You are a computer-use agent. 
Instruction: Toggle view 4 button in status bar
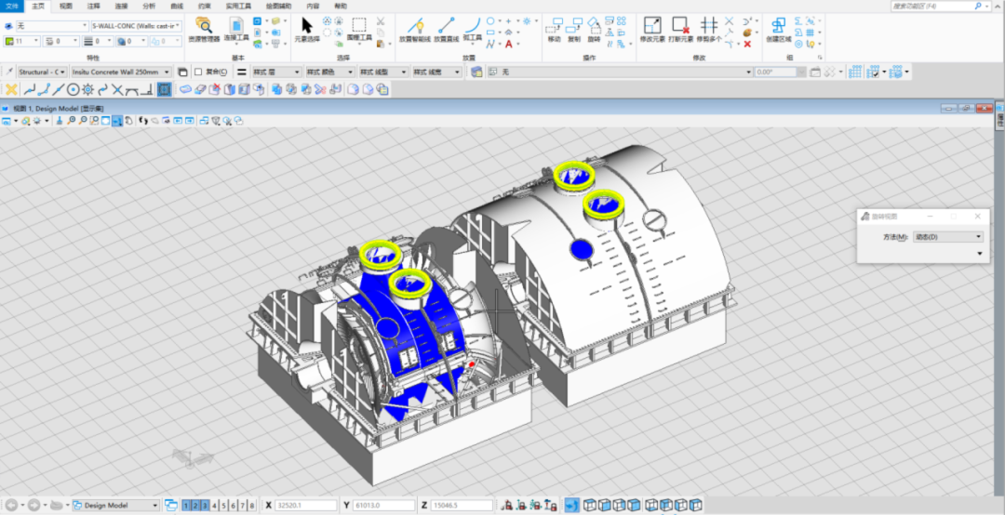click(x=214, y=506)
